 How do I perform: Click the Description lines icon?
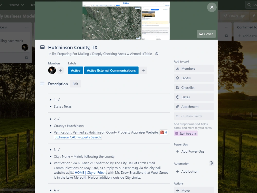[42, 84]
